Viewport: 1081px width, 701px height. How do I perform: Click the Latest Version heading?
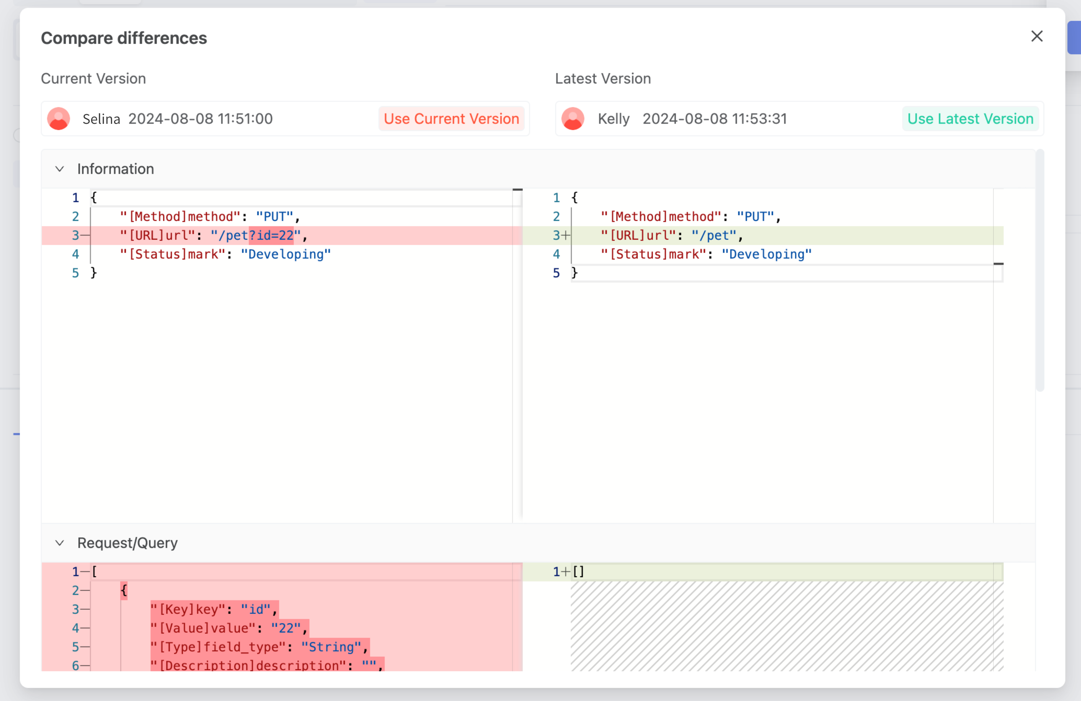603,79
